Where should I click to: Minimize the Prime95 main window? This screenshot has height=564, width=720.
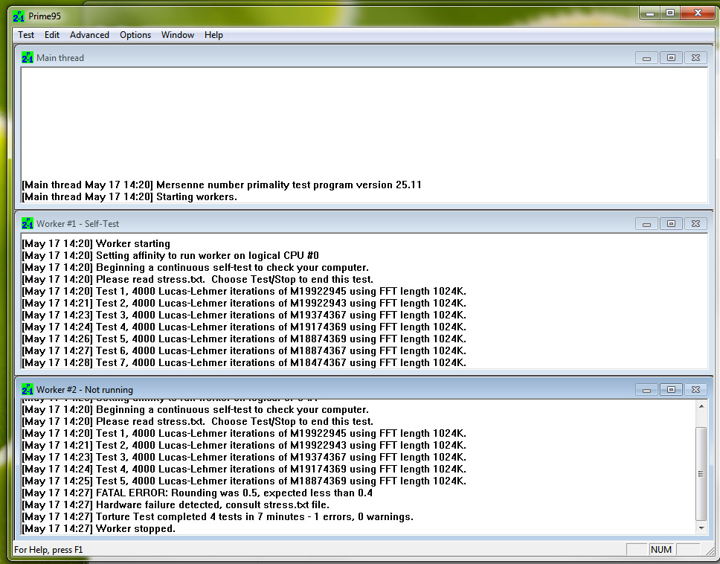[650, 13]
